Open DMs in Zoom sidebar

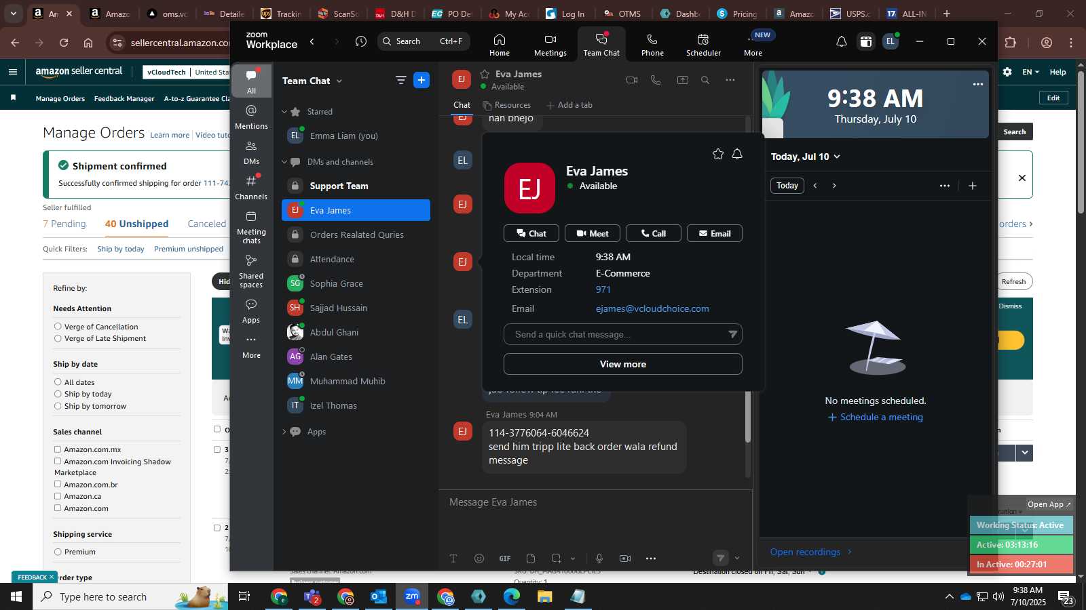(x=251, y=152)
